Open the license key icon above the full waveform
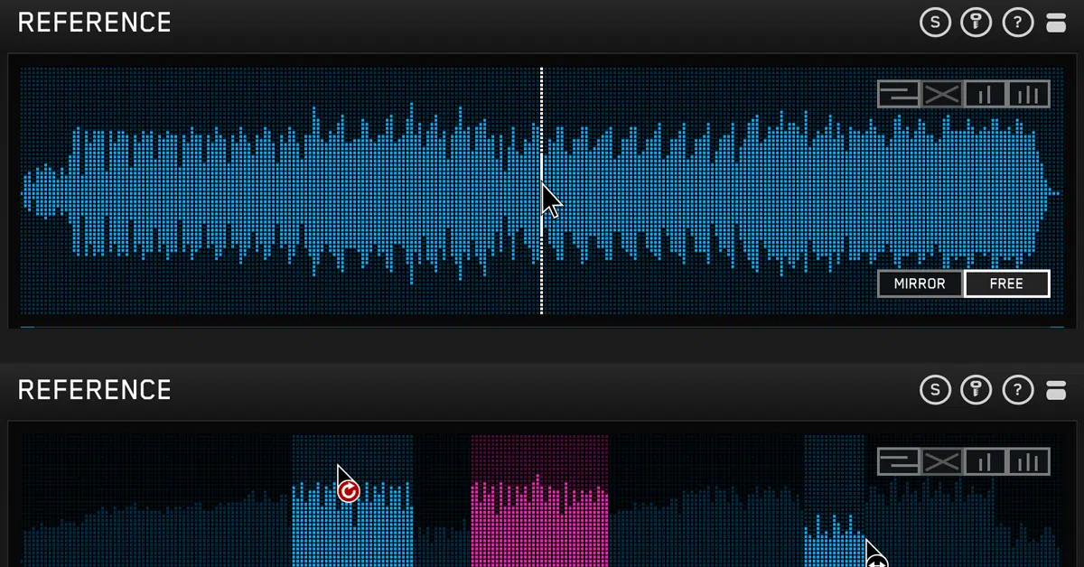This screenshot has height=567, width=1084. (x=977, y=23)
